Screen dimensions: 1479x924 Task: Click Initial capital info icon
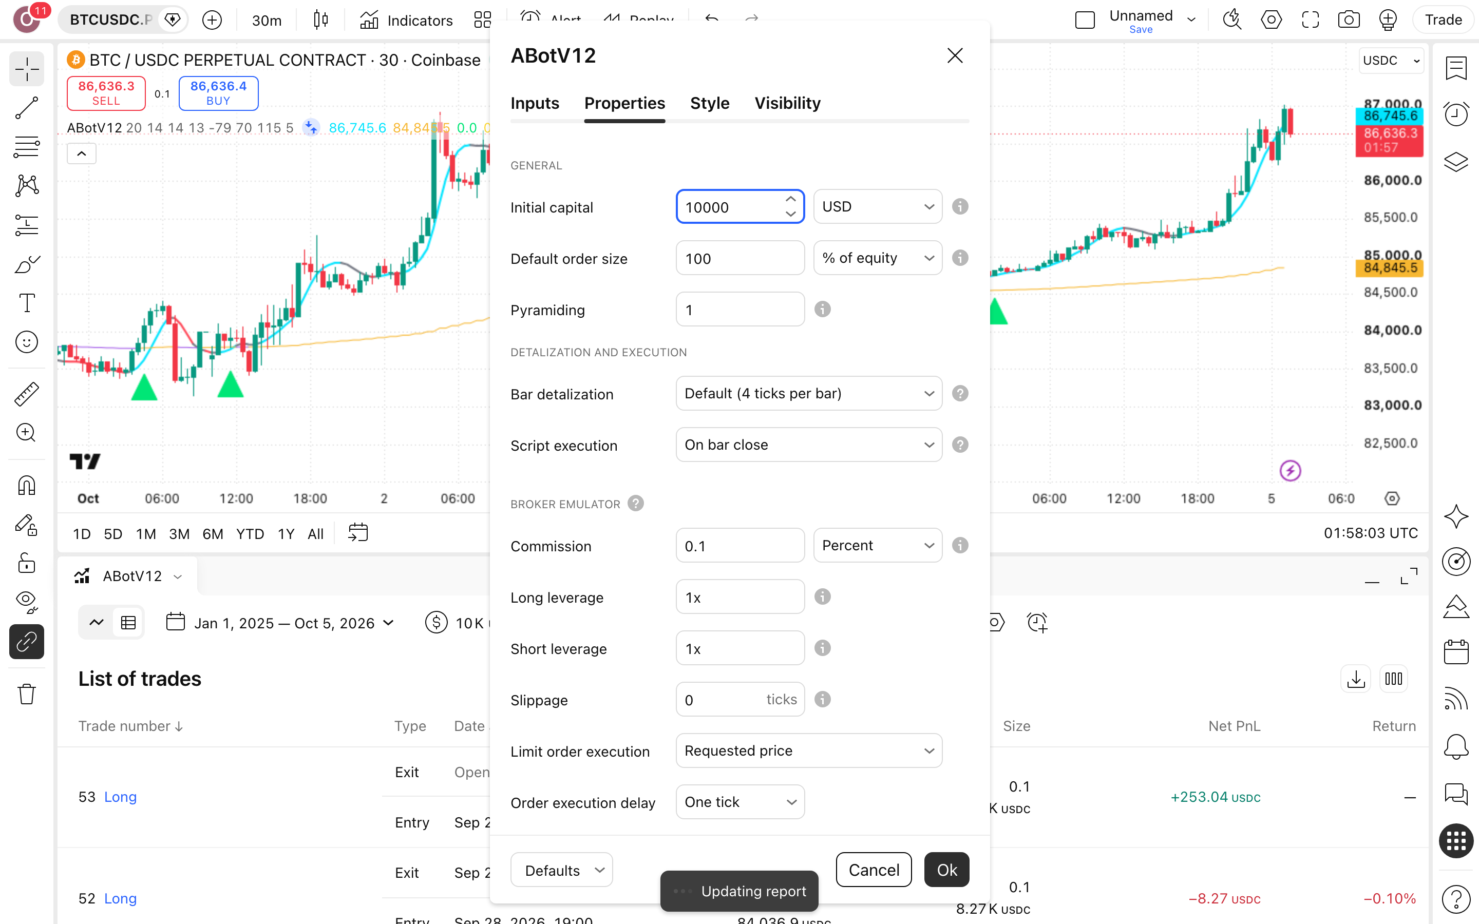[960, 206]
